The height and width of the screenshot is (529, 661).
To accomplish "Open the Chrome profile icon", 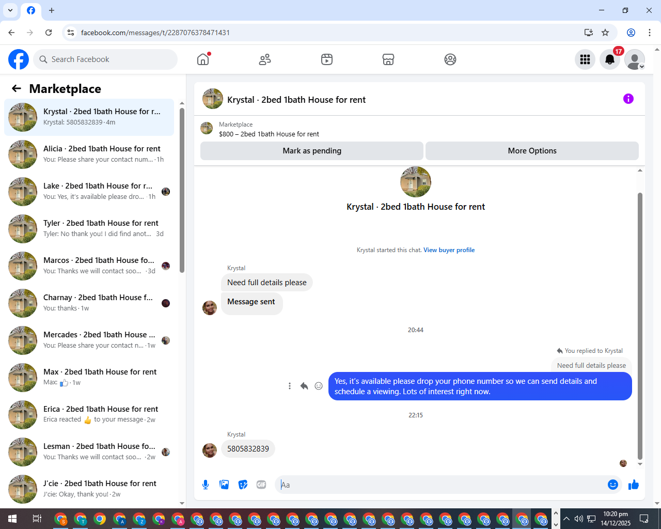I will pos(631,33).
